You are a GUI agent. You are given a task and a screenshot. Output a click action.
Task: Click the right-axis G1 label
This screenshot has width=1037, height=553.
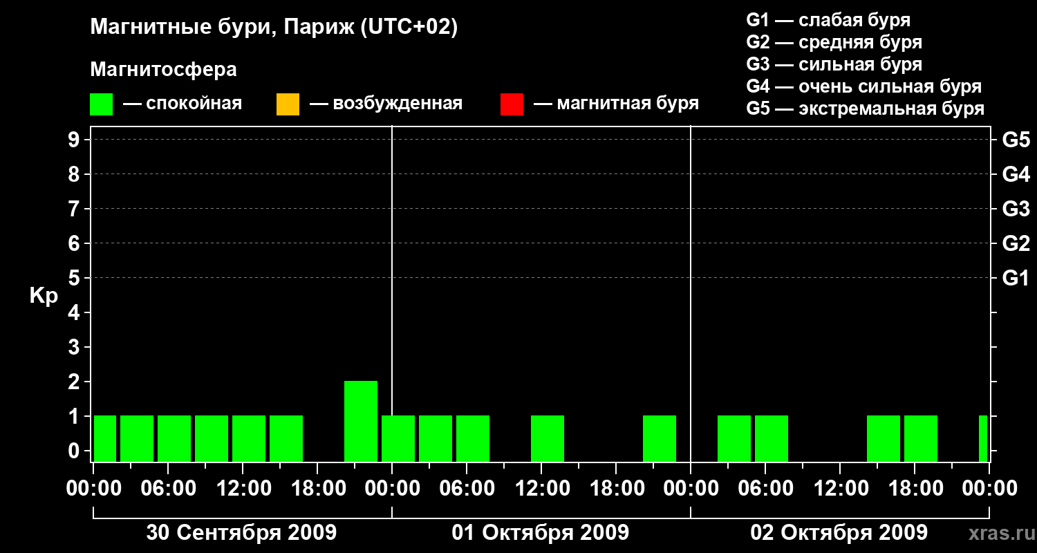(1016, 278)
